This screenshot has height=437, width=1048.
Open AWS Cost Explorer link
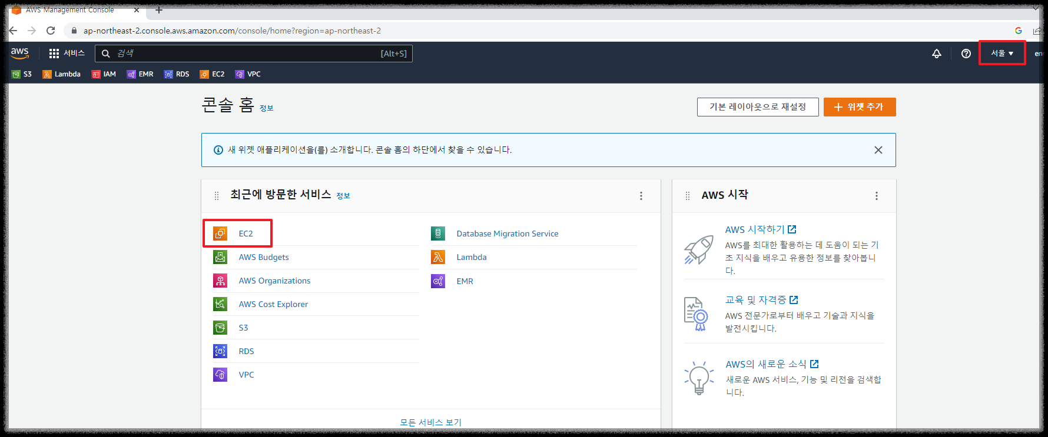click(x=273, y=304)
